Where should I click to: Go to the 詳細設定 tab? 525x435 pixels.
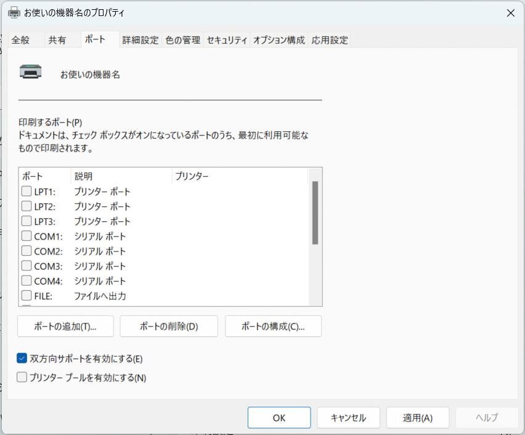[140, 40]
